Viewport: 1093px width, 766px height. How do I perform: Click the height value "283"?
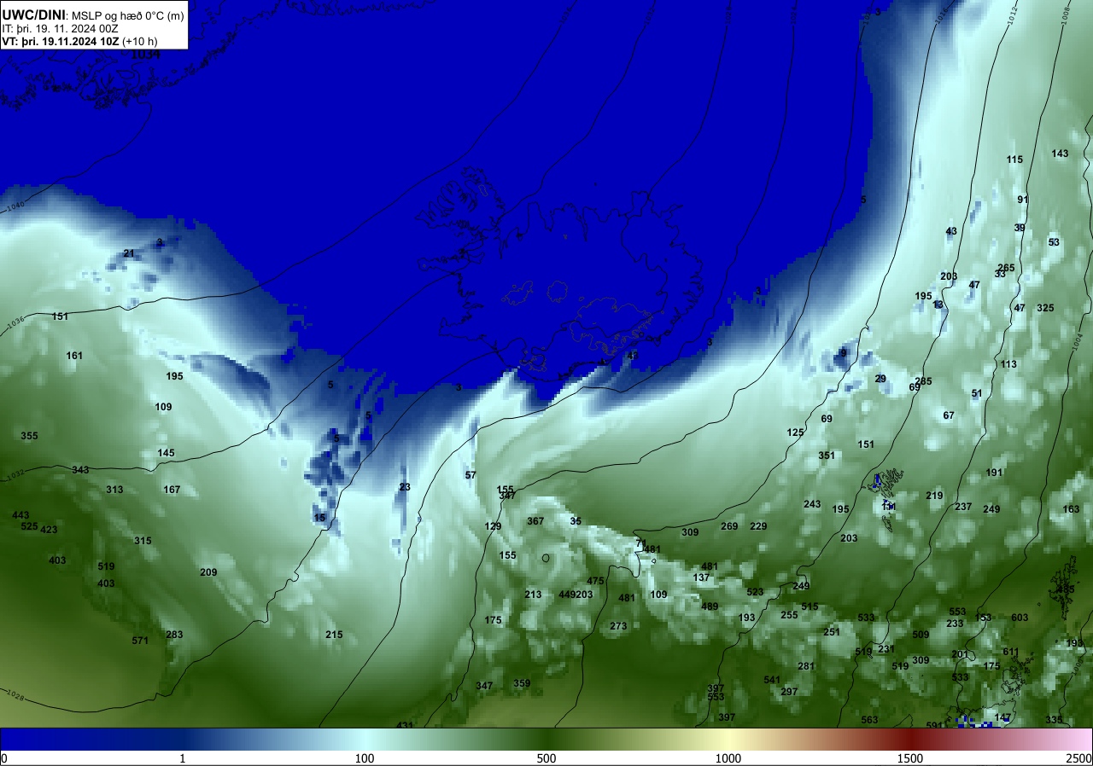pyautogui.click(x=174, y=635)
